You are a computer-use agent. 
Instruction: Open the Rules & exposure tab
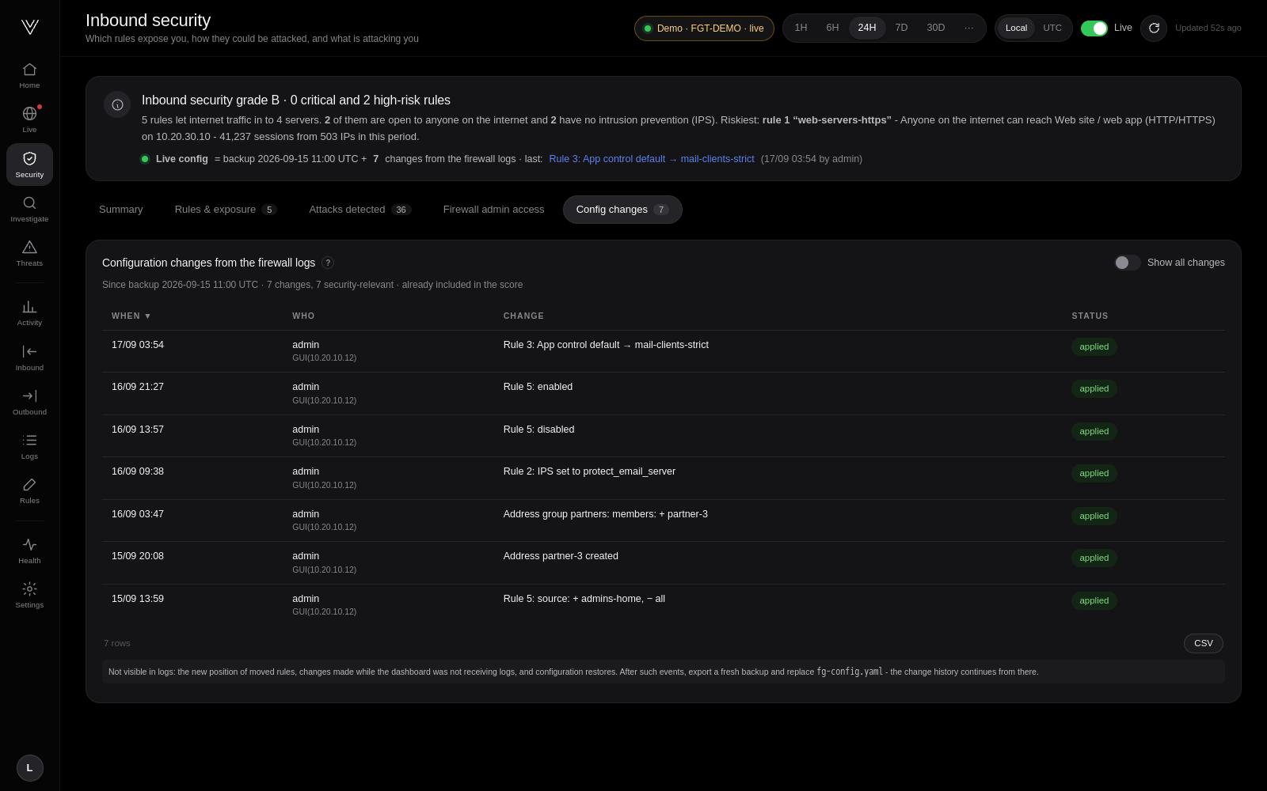(226, 210)
